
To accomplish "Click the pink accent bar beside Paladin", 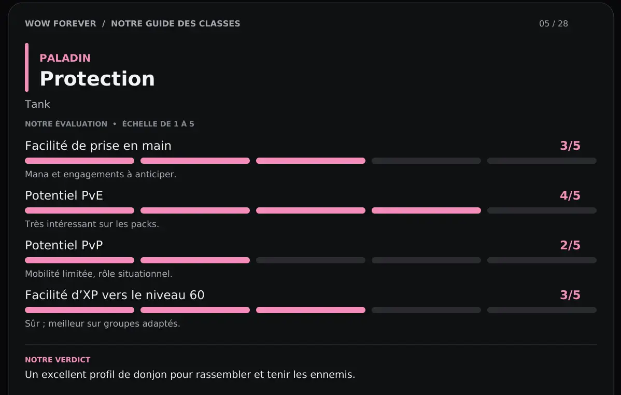I will click(x=26, y=67).
